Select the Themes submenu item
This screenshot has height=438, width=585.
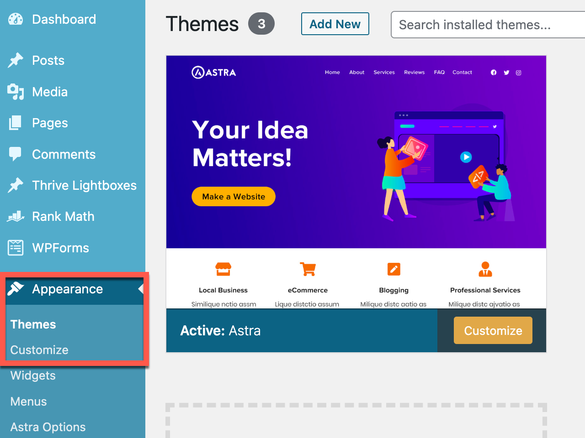tap(33, 324)
